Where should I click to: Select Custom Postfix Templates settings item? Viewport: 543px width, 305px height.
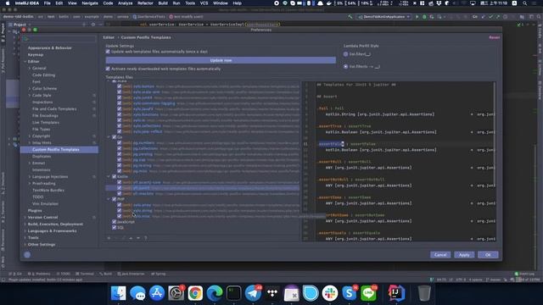pos(59,150)
